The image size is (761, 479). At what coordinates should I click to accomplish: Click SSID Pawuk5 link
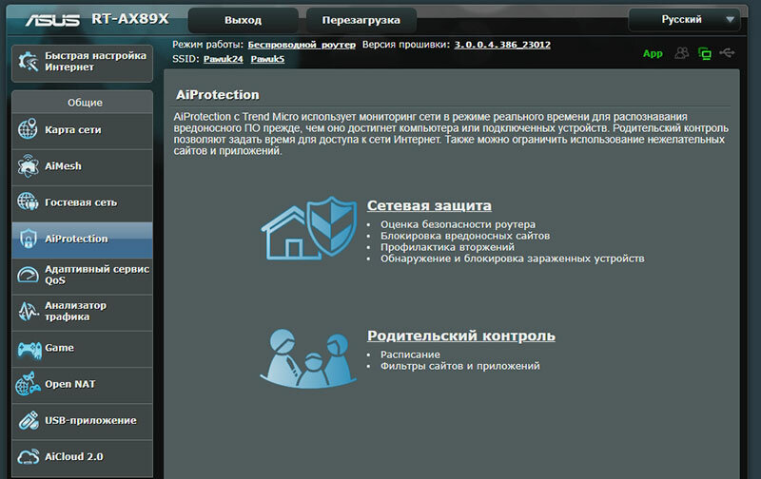[x=267, y=59]
